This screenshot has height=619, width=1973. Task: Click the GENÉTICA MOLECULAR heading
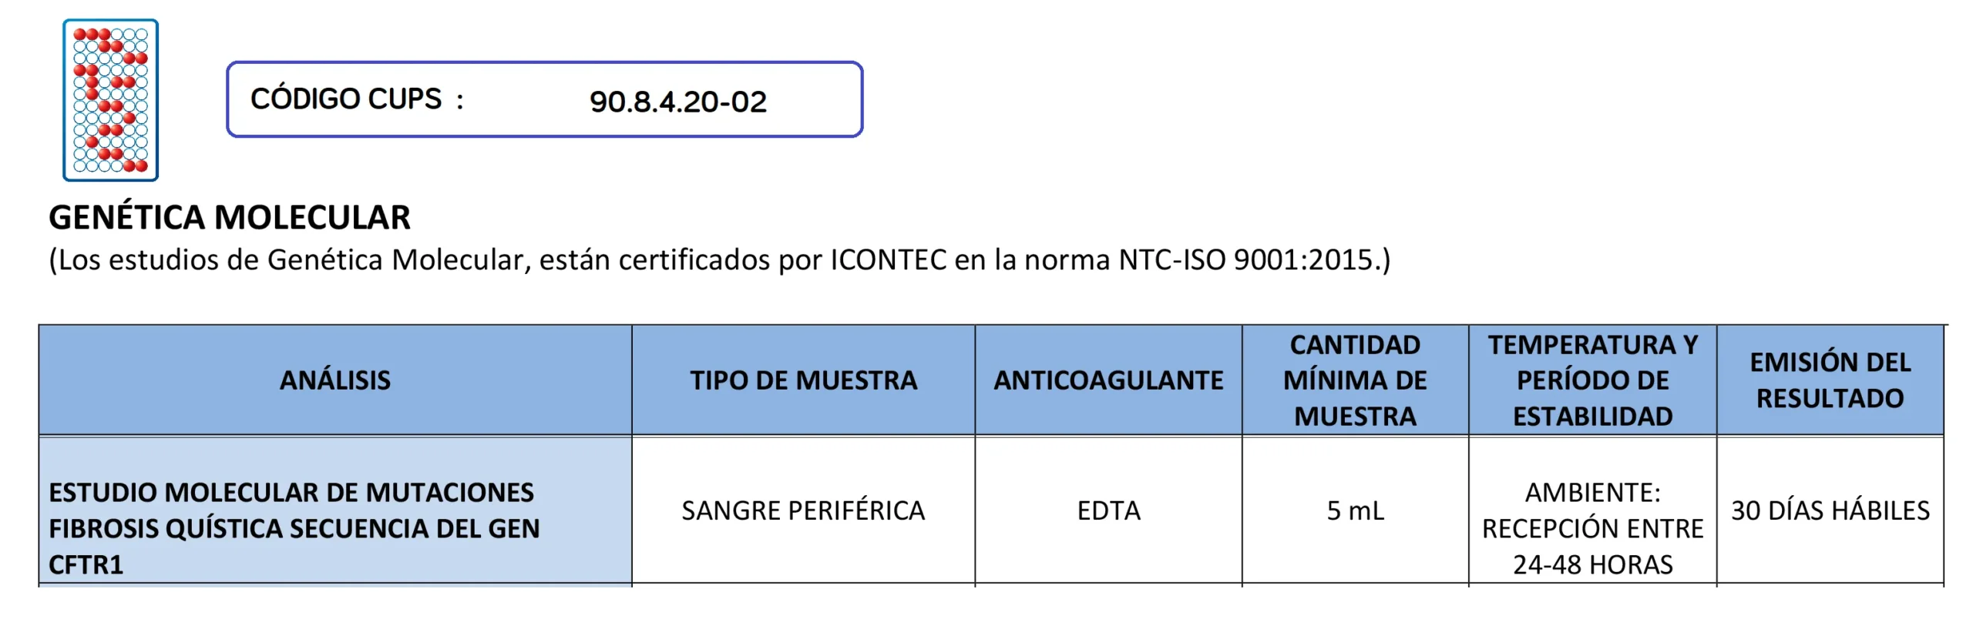pos(229,217)
